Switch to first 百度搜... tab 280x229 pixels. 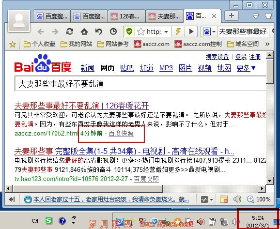click(x=52, y=16)
